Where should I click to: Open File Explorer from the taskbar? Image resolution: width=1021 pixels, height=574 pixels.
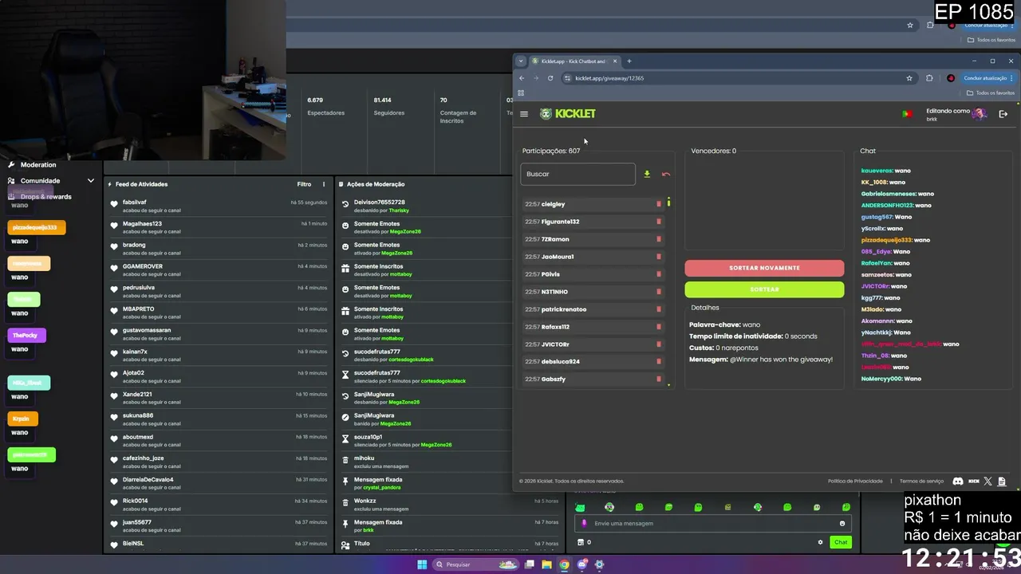(546, 564)
